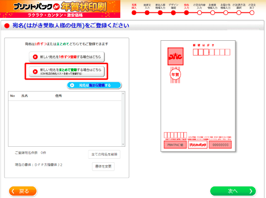Click the 書体を変更 button
Image resolution: width=266 pixels, height=198 pixels.
103,167
